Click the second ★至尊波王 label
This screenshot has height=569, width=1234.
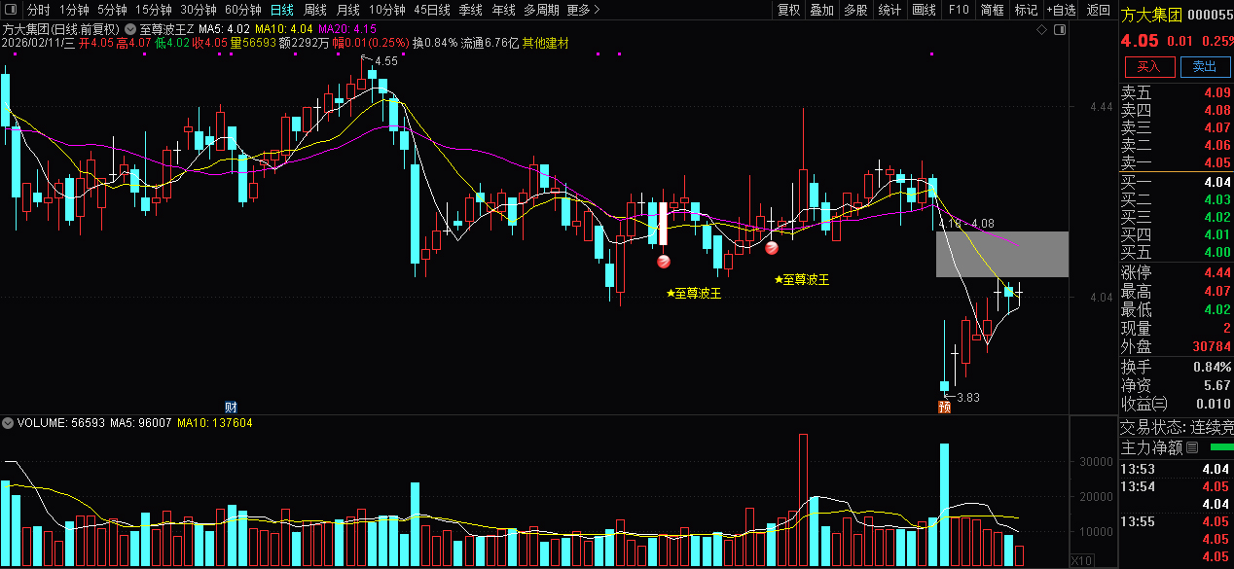(x=802, y=280)
